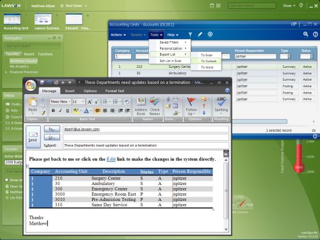The width and height of the screenshot is (320, 240).
Task: Click the pencil edit icon in Accounting Units toolbar
Action: [200, 35]
